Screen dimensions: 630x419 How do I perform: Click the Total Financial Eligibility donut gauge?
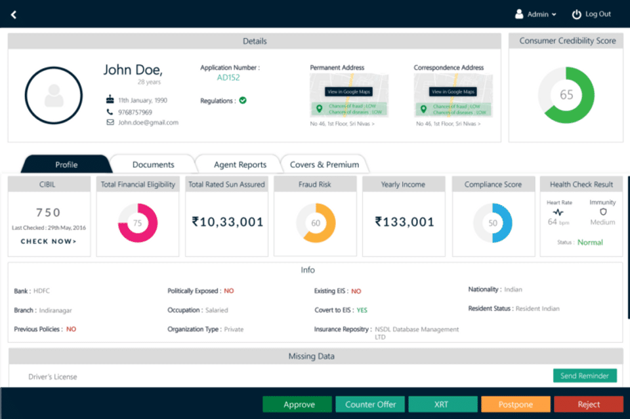coord(137,223)
